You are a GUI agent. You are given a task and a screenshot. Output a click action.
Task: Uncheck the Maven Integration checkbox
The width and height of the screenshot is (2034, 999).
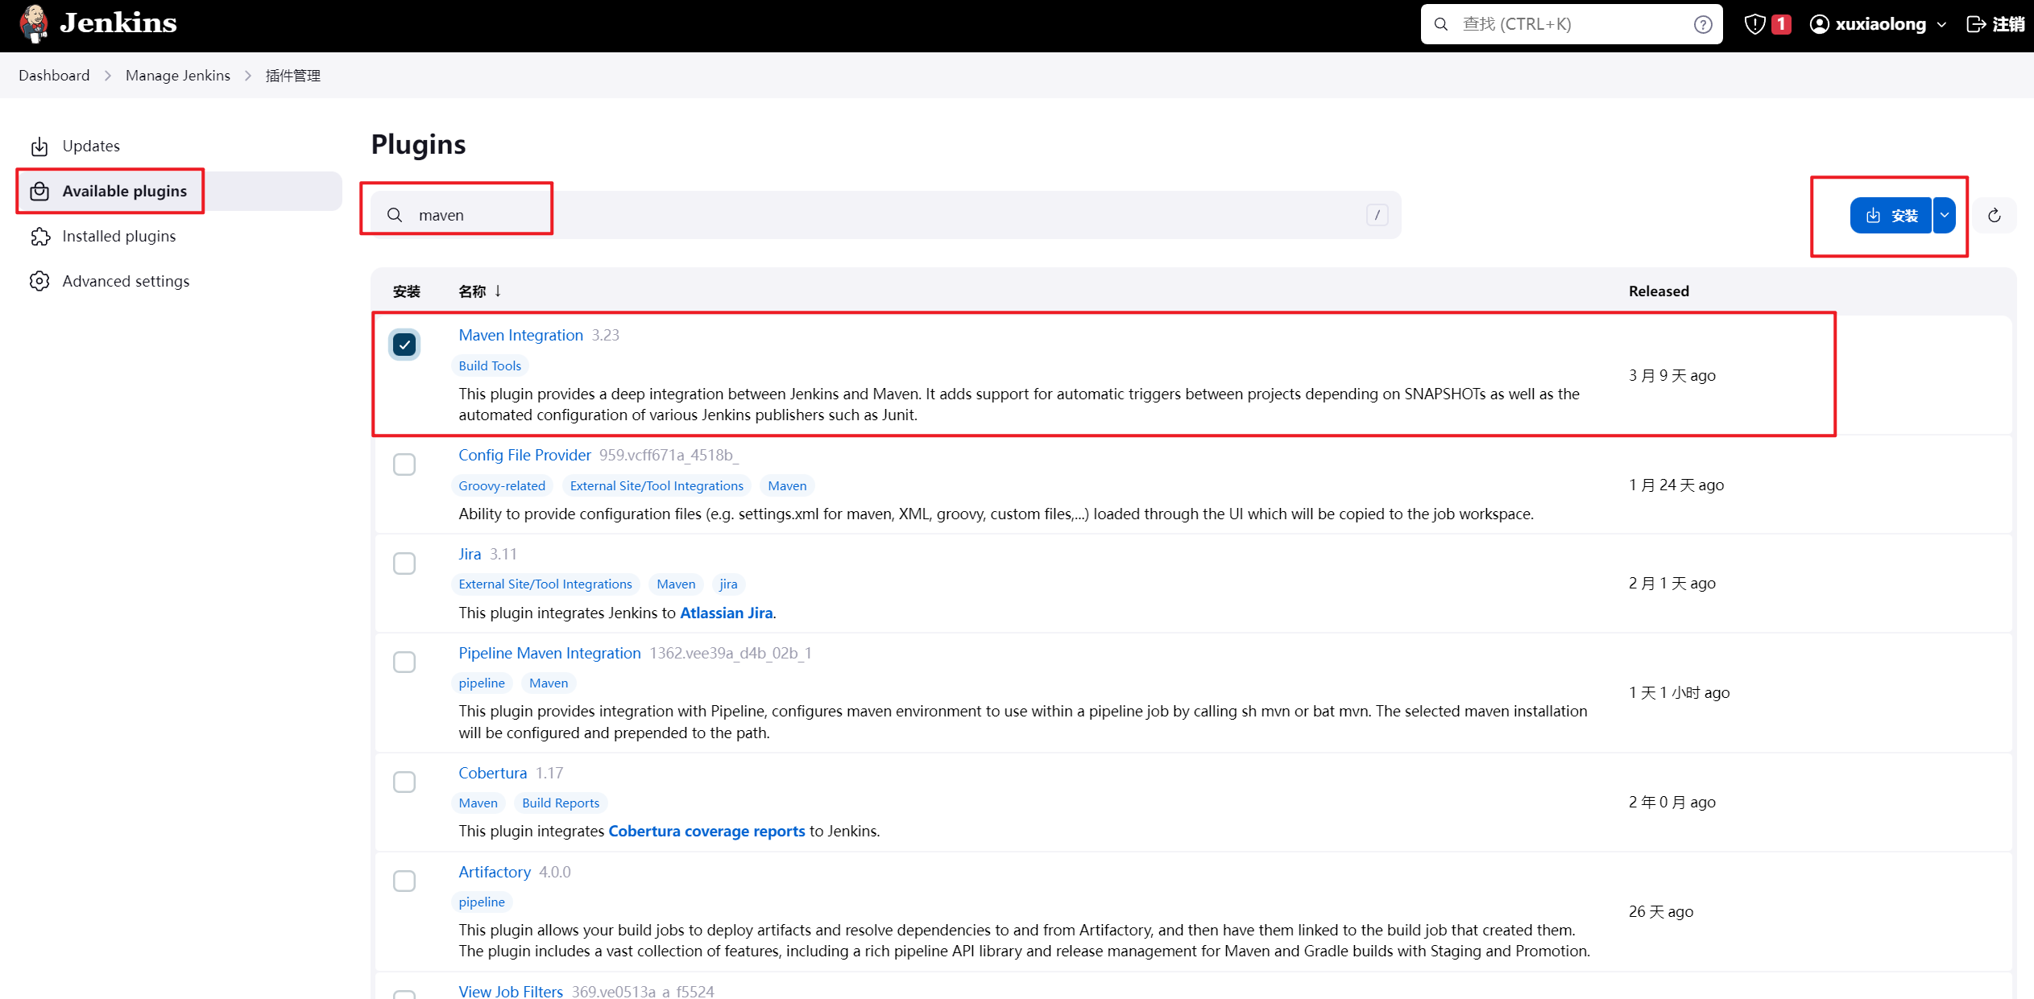click(404, 345)
